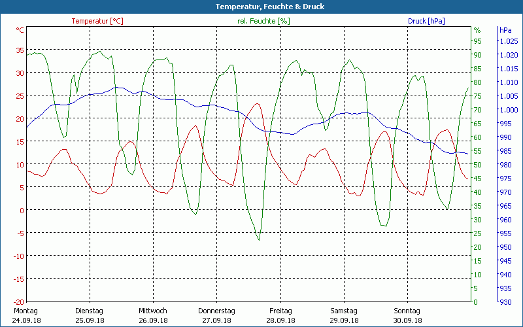Screen dimensions: 523x327
Task: Click the red temperature axis value '35'
Action: 20,50
